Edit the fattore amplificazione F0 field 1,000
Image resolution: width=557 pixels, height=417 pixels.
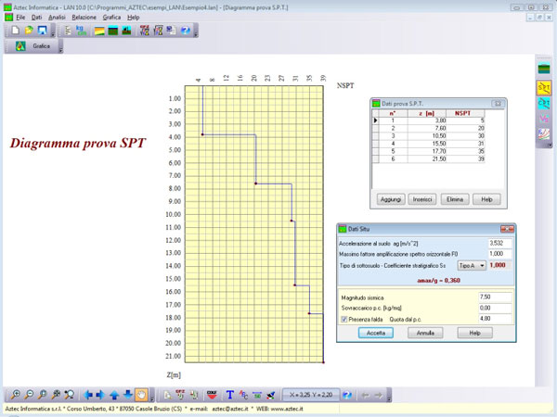pos(500,254)
